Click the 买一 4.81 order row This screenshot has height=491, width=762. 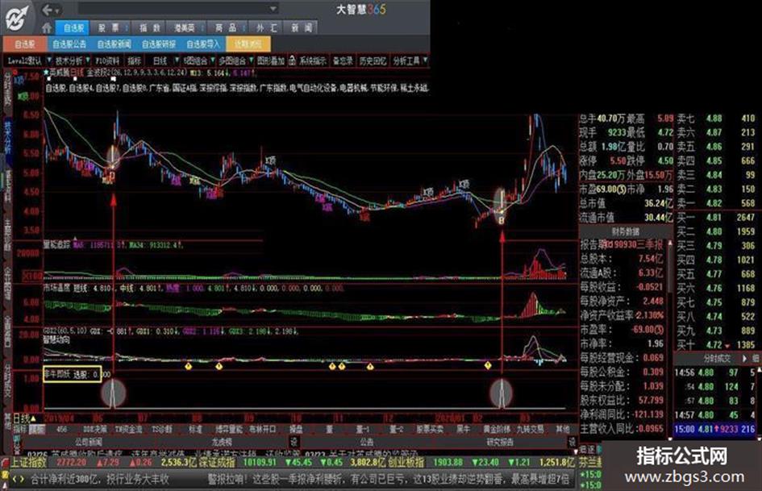pos(716,218)
